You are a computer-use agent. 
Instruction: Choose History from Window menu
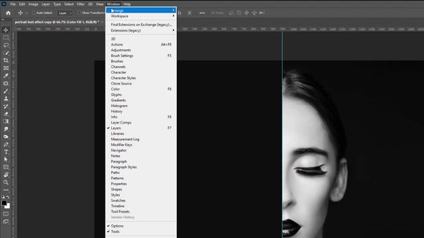141,112
